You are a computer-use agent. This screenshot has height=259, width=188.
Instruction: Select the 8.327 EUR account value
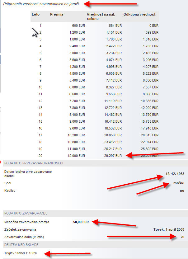point(114,87)
